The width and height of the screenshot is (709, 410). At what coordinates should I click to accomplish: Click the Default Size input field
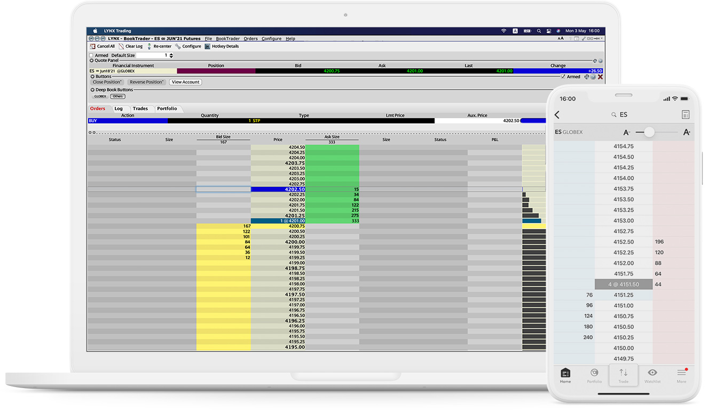[x=152, y=56]
